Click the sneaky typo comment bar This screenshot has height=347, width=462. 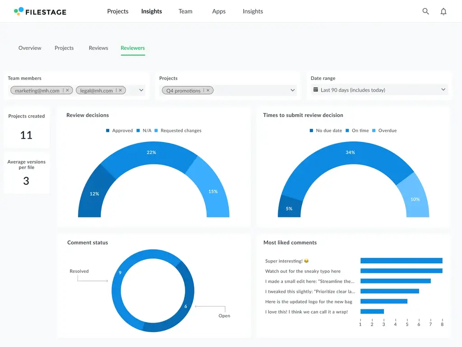pos(401,271)
